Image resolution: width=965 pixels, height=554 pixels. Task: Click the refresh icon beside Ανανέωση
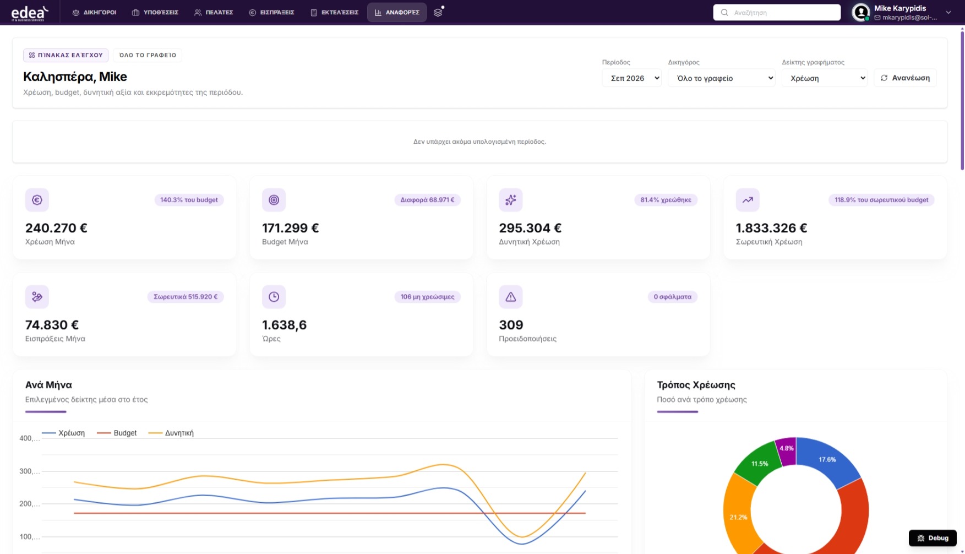[x=884, y=78]
